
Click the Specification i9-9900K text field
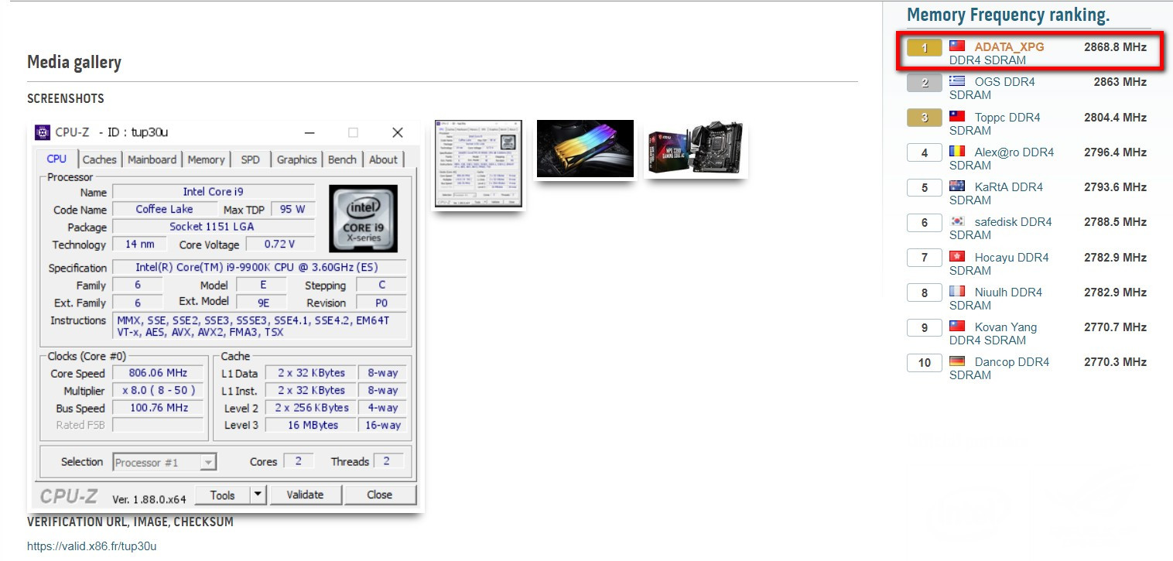[x=259, y=268]
